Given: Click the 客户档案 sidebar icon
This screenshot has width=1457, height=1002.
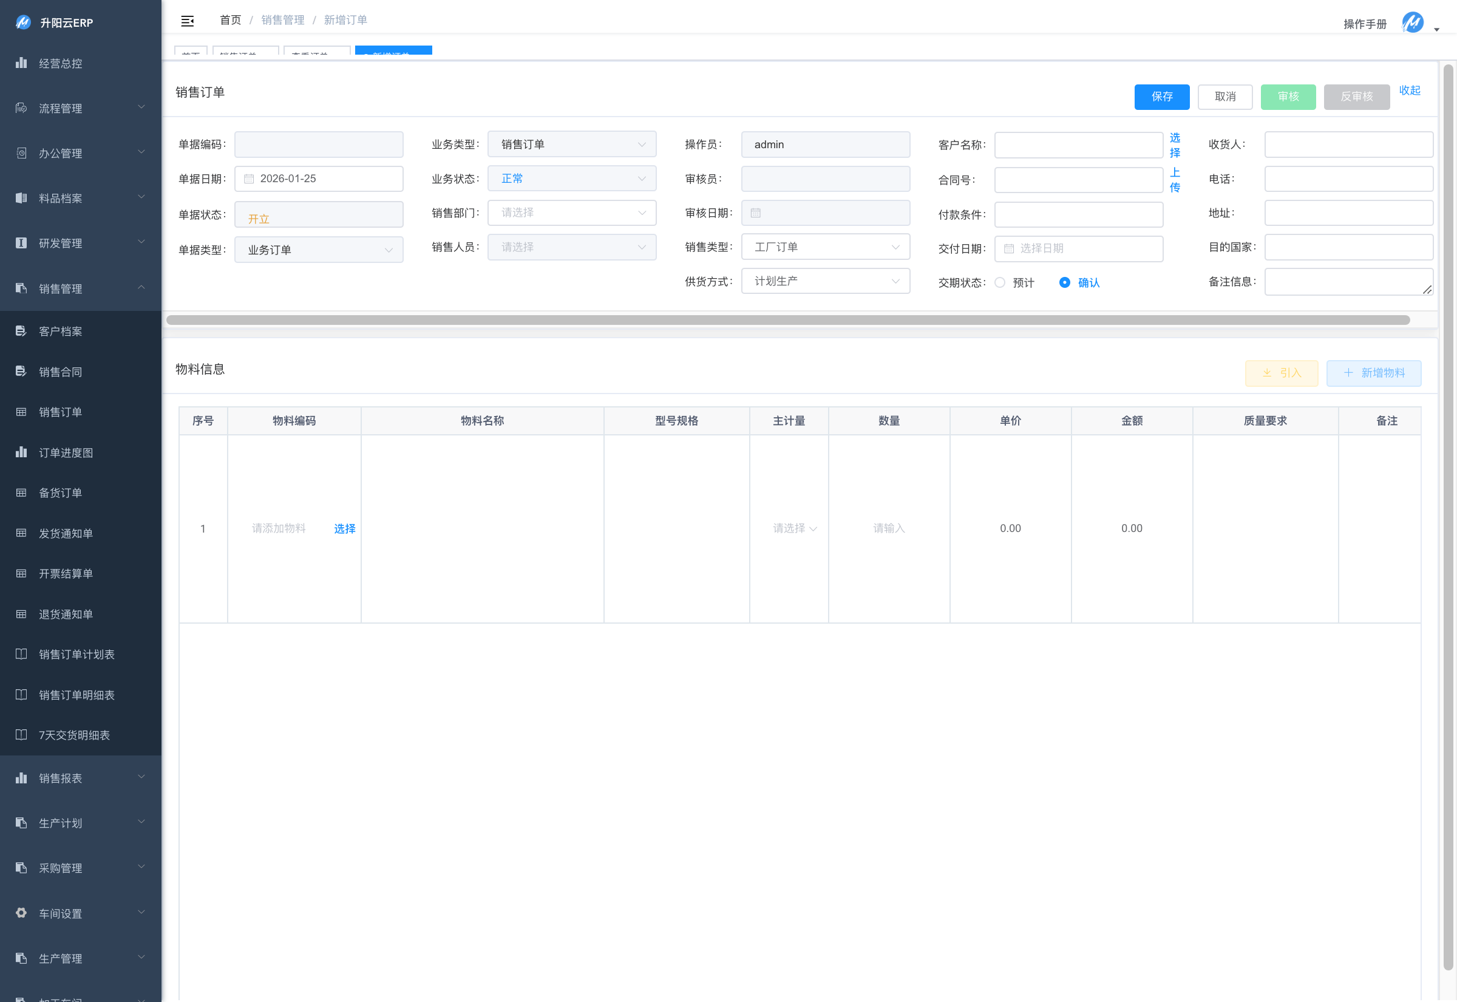Looking at the screenshot, I should pos(21,331).
